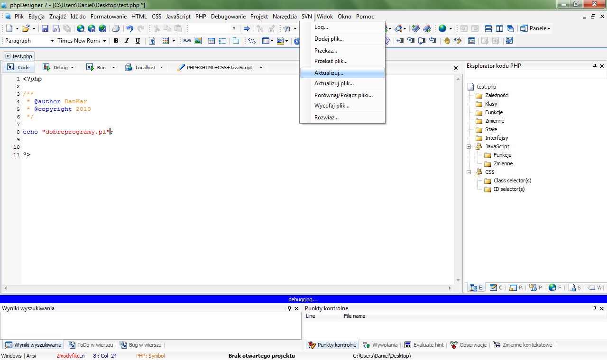This screenshot has width=607, height=360.
Task: Select the Funkcje folder under test.php
Action: click(x=494, y=112)
